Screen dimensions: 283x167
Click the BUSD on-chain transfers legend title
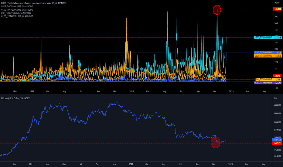click(x=34, y=3)
